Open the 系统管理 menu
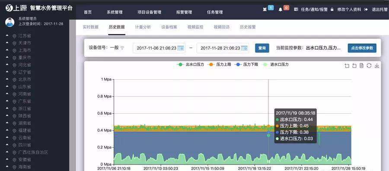The image size is (389, 171). coord(115,12)
